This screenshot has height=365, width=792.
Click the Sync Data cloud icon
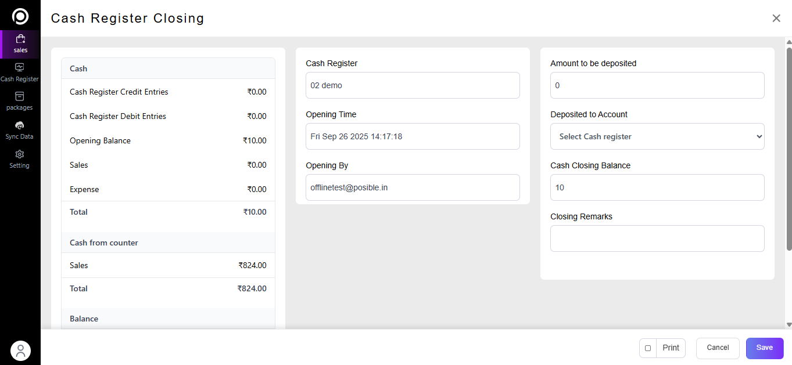coord(20,125)
